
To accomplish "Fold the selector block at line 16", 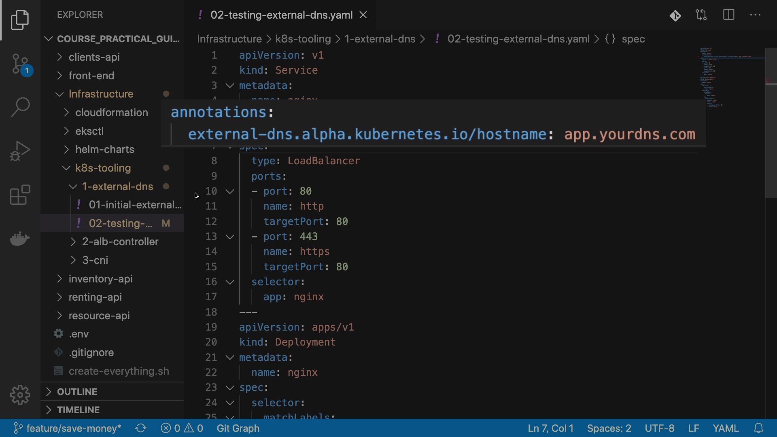I will (x=230, y=282).
